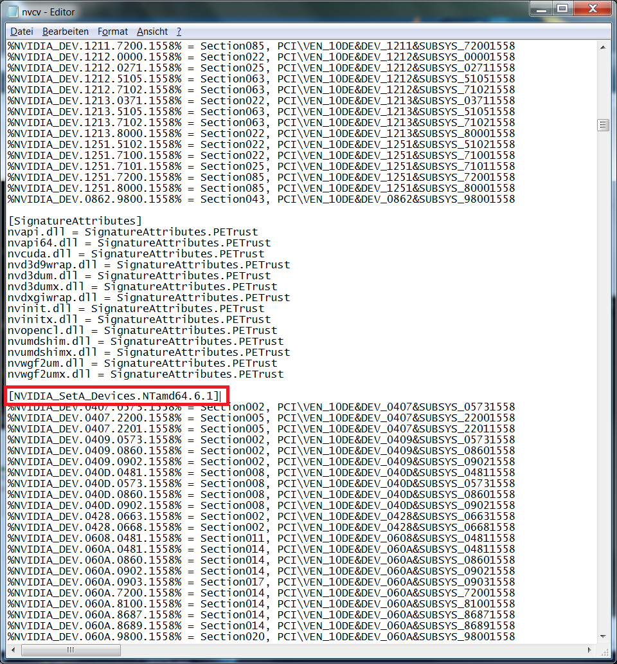Click the horizontal scrollbar left arrow
This screenshot has width=617, height=664.
(13, 650)
